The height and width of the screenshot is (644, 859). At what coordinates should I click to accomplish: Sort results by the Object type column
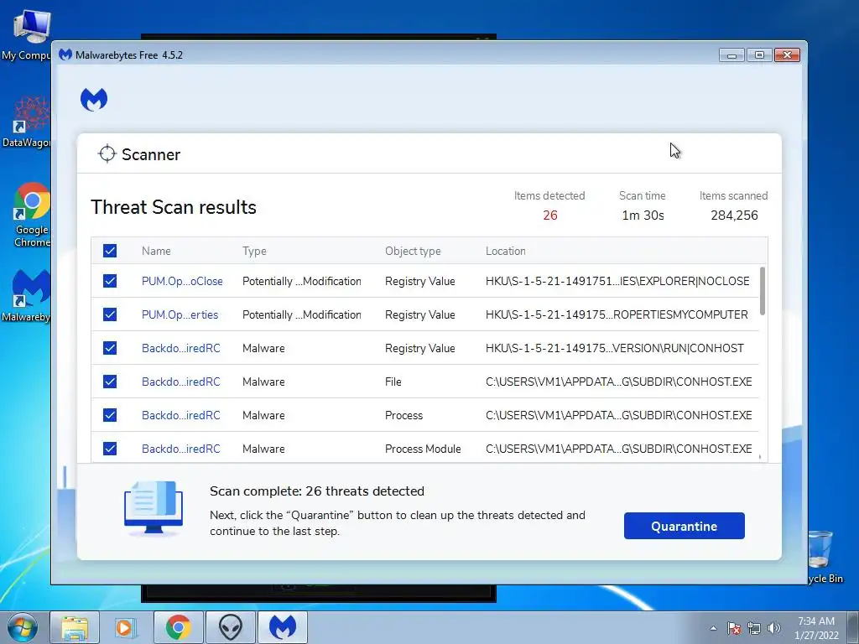(x=413, y=251)
